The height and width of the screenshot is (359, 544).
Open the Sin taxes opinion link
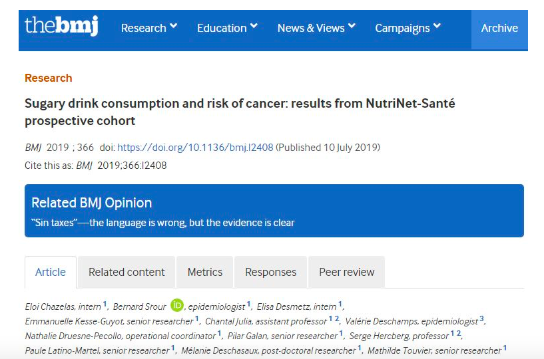[x=163, y=223]
